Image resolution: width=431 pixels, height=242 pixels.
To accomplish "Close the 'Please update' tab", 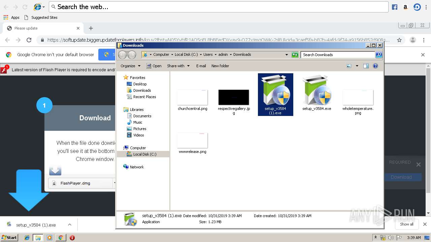I will click(x=78, y=28).
